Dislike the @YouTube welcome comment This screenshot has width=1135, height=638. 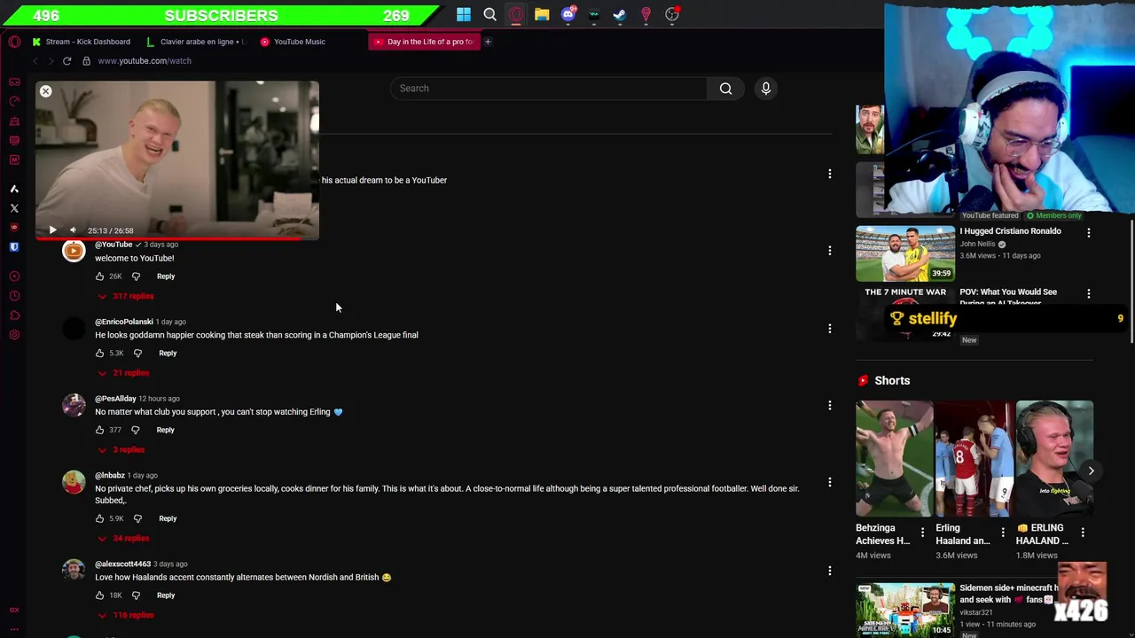(136, 276)
